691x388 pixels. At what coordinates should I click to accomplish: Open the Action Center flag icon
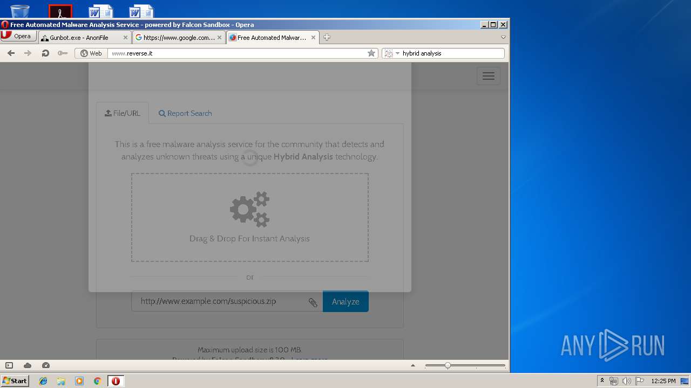[640, 381]
